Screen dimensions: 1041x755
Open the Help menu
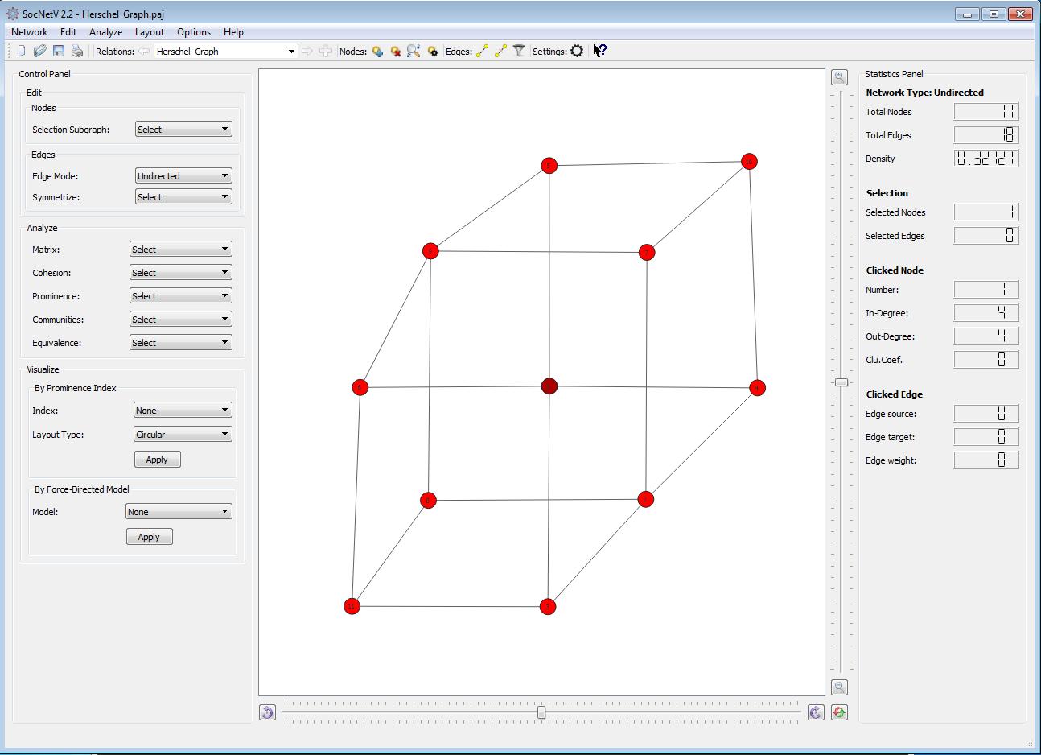[x=233, y=32]
